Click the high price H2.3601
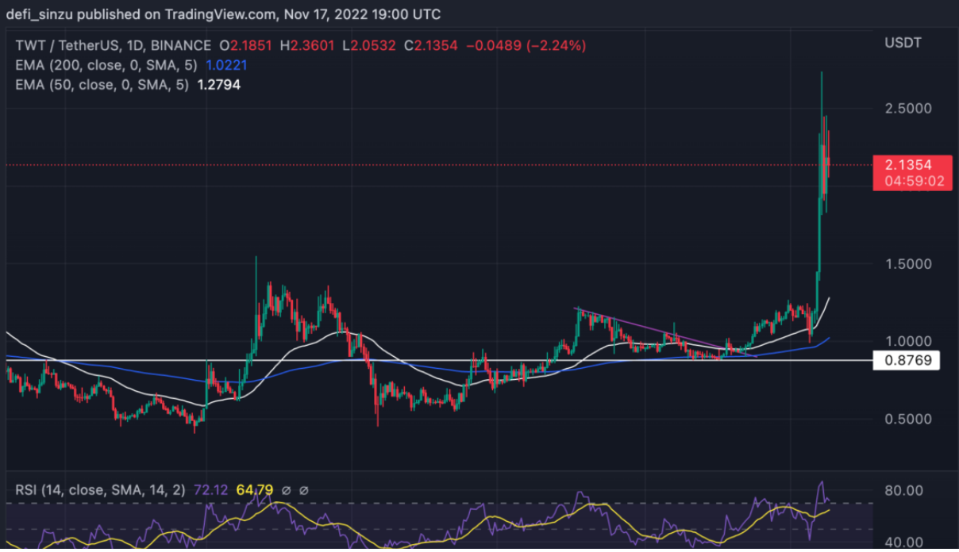The image size is (959, 552). pyautogui.click(x=308, y=46)
